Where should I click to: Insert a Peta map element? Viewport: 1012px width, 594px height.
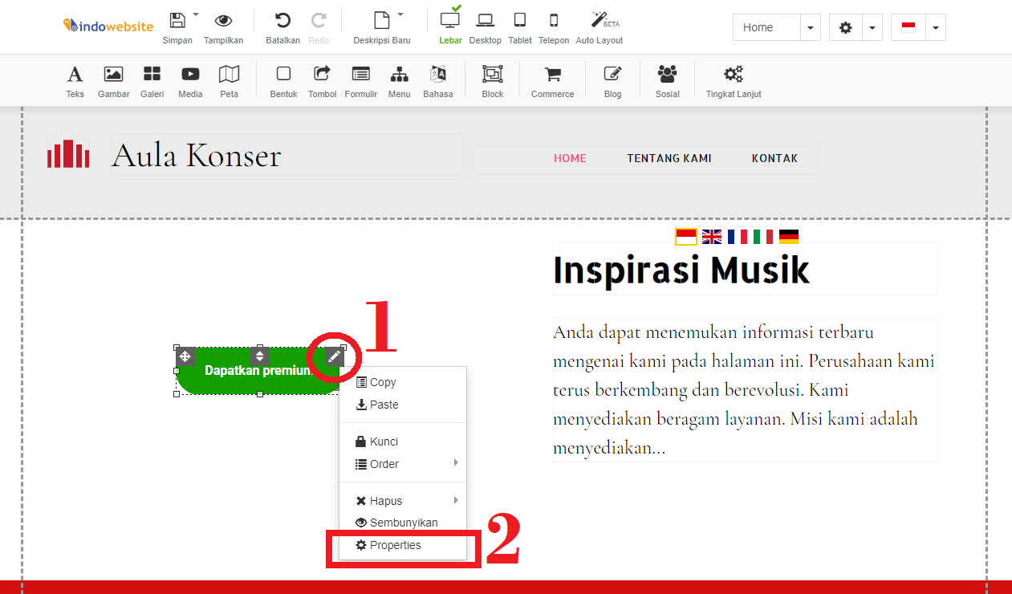[229, 83]
